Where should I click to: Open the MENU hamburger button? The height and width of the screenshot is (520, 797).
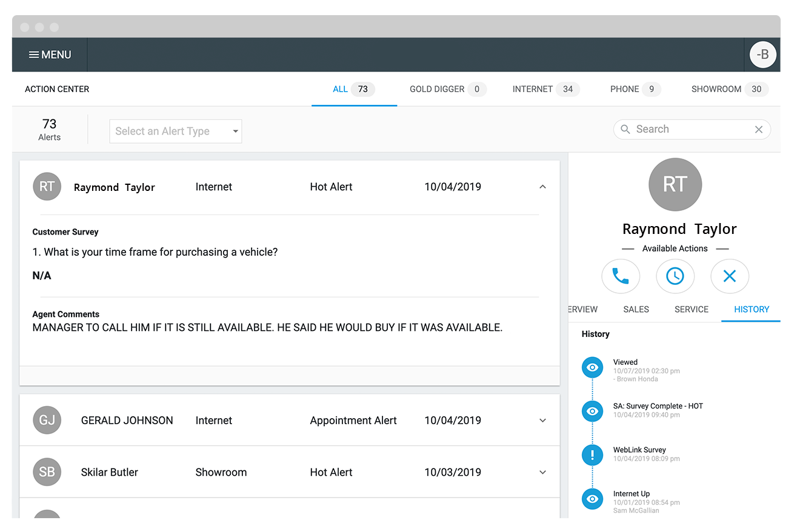click(x=49, y=55)
